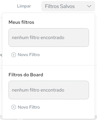Clear filters with the Limpar button
Screen dimensions: 97x120
[x=24, y=6]
